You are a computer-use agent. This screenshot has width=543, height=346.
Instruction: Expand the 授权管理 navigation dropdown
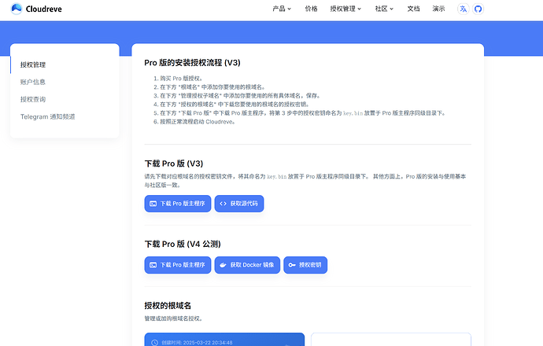[x=345, y=9]
